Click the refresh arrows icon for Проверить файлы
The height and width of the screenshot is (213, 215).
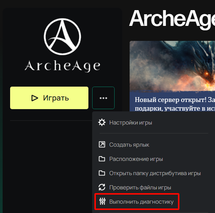click(102, 187)
